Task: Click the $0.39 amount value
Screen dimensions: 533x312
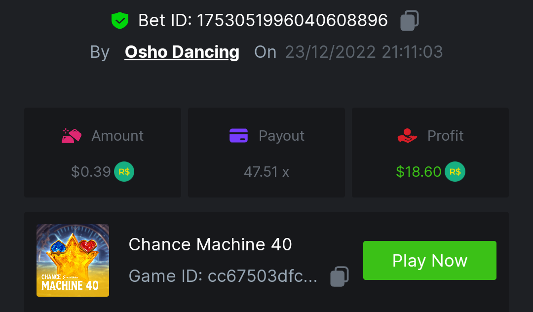Action: [91, 172]
